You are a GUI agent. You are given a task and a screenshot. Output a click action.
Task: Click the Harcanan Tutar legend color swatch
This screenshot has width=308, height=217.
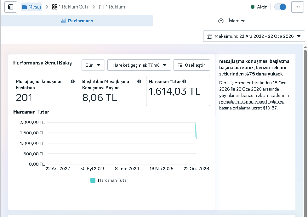[x=93, y=180]
